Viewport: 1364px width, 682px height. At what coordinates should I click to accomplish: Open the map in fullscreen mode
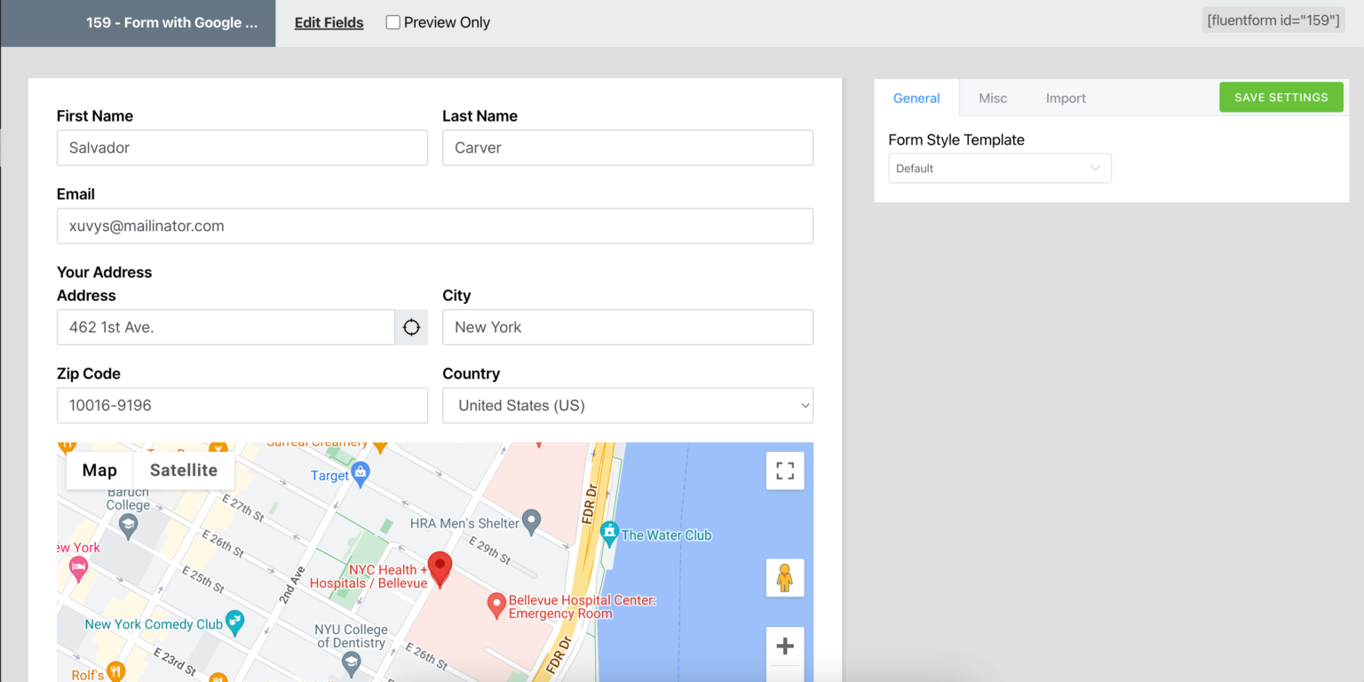(785, 471)
